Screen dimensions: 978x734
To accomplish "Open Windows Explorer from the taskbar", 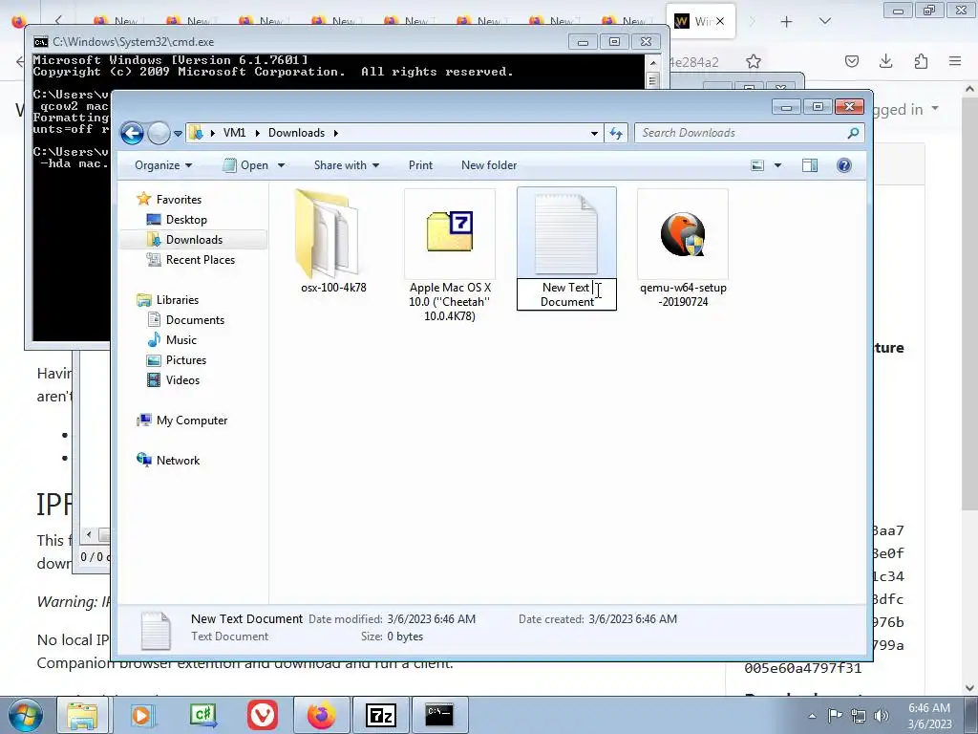I will 82,715.
